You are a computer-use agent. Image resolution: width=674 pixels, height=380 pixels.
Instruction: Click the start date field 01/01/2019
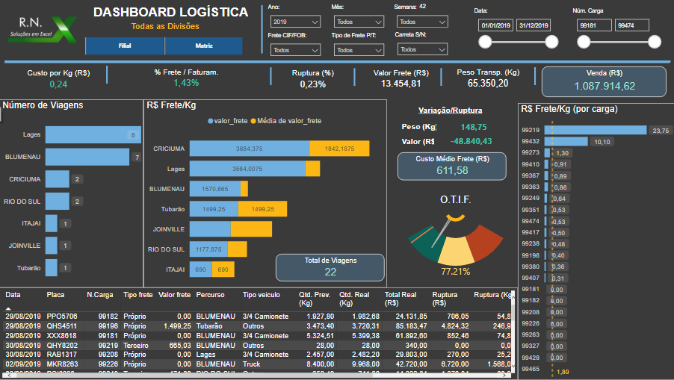[495, 25]
